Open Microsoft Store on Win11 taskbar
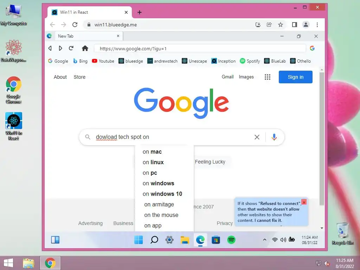This screenshot has height=270, width=360. [216, 240]
